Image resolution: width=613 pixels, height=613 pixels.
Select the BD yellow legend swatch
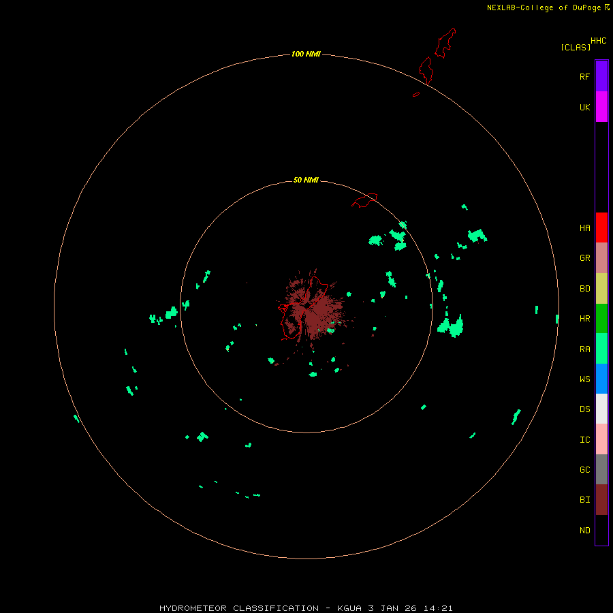pos(601,289)
